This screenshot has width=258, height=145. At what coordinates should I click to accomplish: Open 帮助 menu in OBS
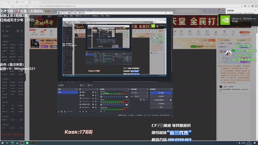pyautogui.click(x=108, y=16)
